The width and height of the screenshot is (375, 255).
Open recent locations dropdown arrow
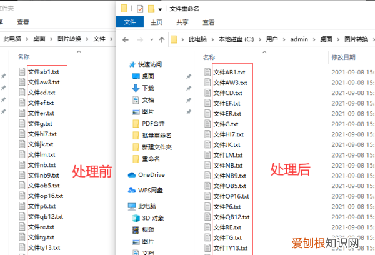point(152,39)
